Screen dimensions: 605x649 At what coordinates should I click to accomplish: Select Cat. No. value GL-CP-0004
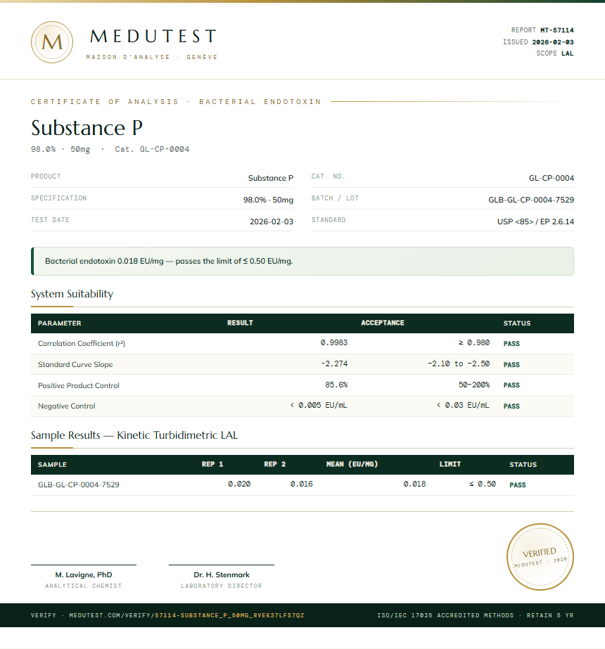551,178
